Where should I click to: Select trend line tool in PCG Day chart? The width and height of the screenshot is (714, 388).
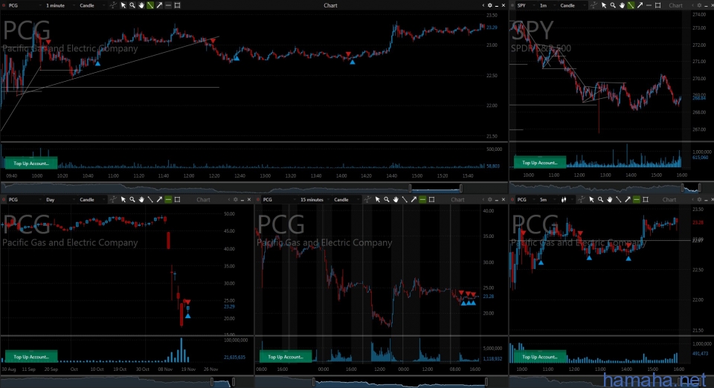pos(150,200)
